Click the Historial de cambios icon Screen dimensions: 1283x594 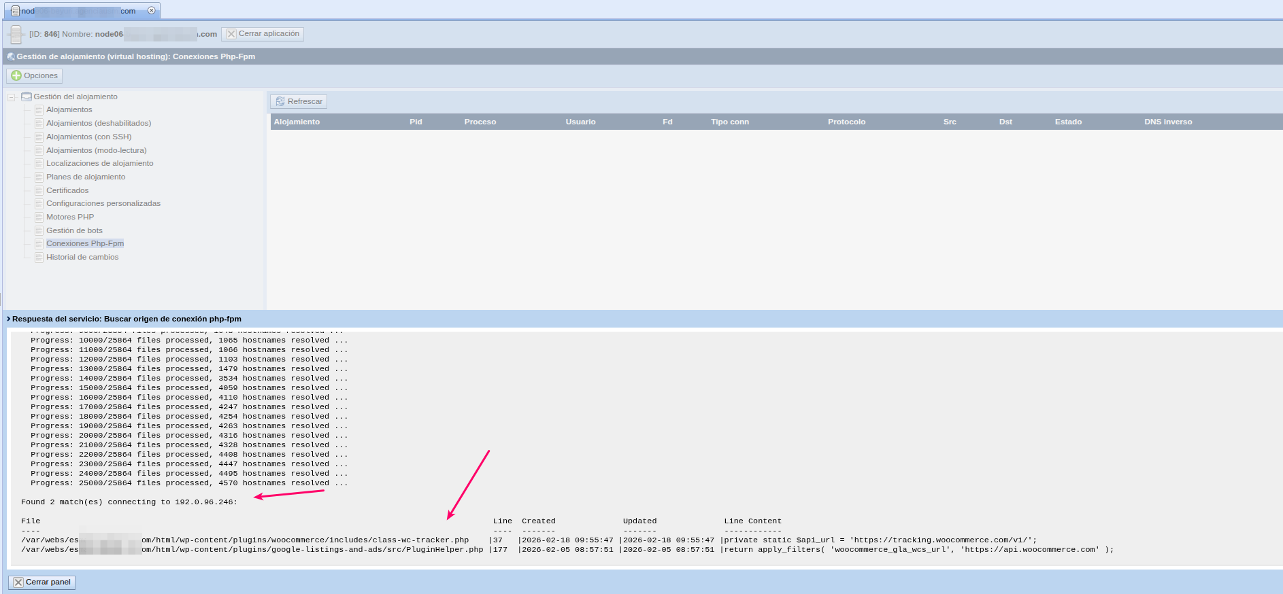click(39, 258)
